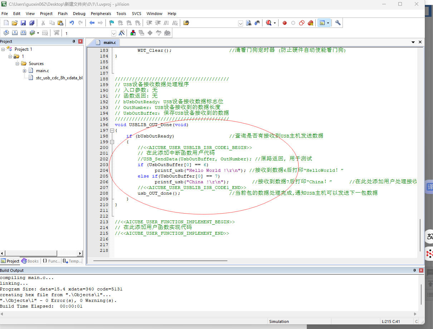Image resolution: width=433 pixels, height=329 pixels.
Task: Open the find text combo box dropdown
Action: tap(241, 23)
